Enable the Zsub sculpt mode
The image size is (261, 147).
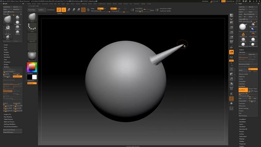coord(119,9)
